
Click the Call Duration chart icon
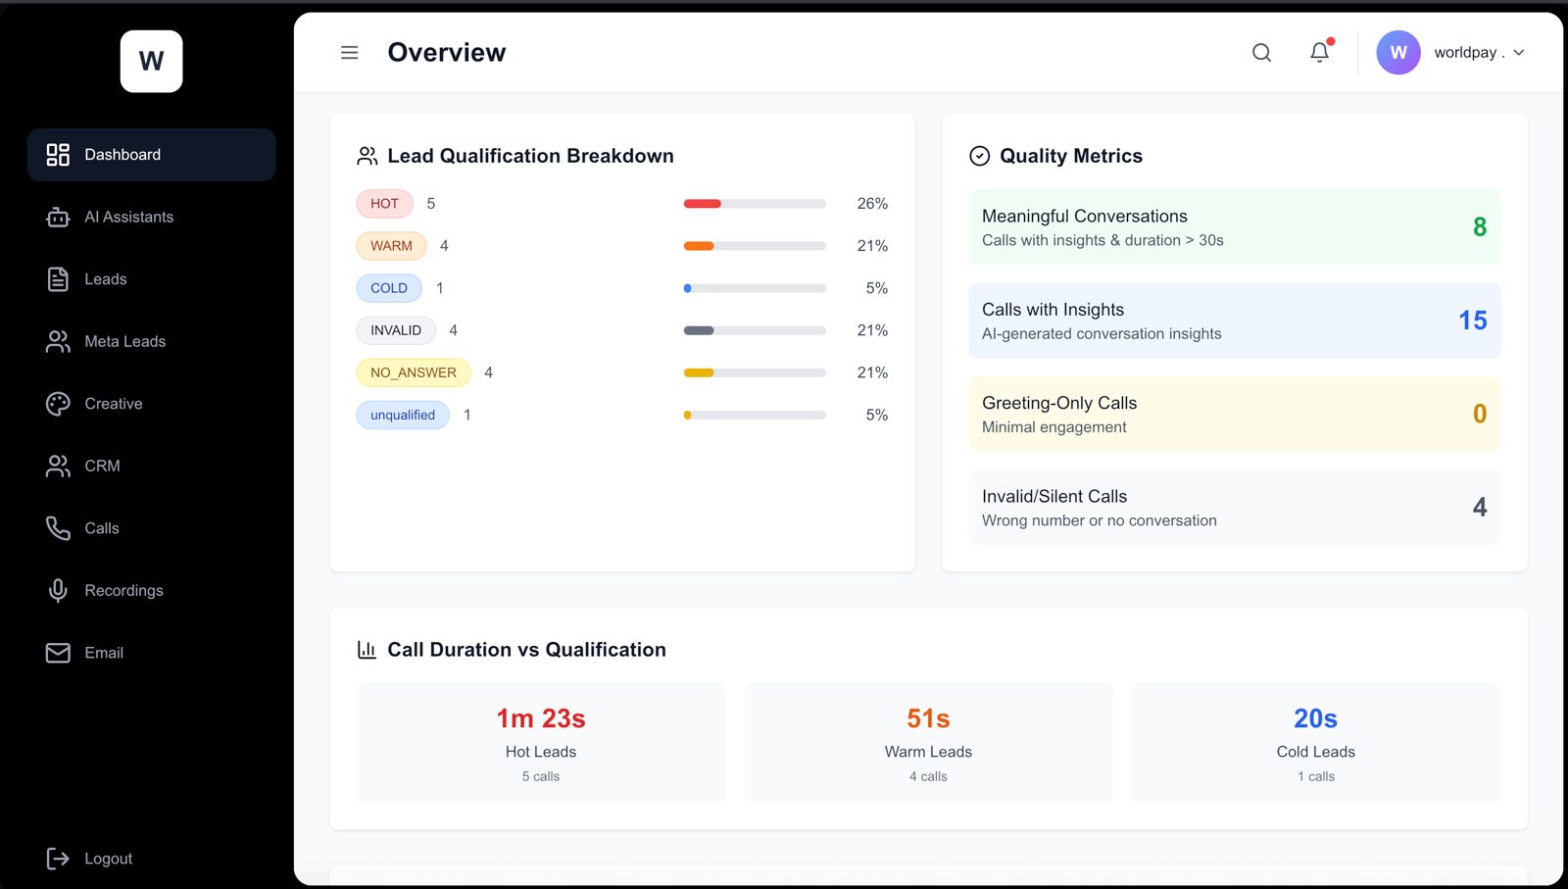(x=367, y=649)
